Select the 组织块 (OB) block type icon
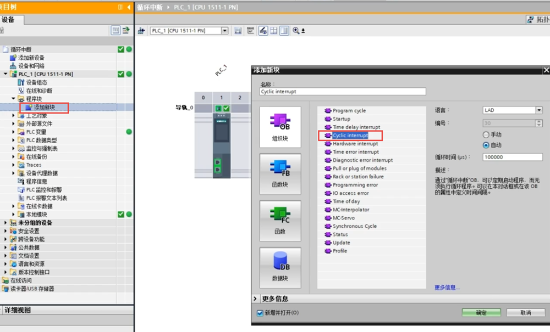550x332 pixels. pyautogui.click(x=280, y=127)
